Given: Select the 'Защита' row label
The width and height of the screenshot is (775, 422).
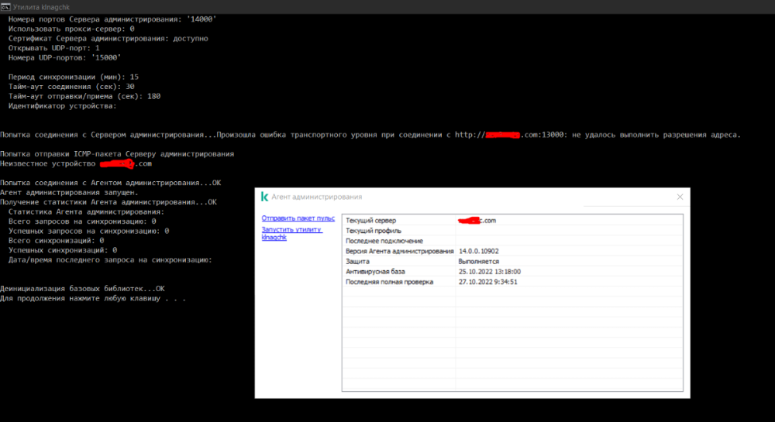Looking at the screenshot, I should point(357,262).
